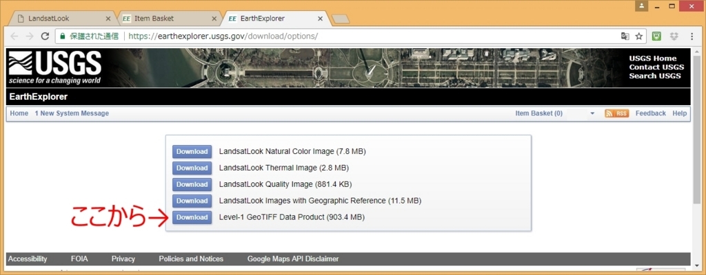
Task: Click the Level-1 GeoTIFF Data Product label
Action: pyautogui.click(x=292, y=217)
